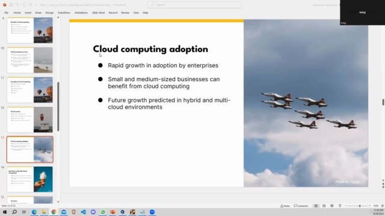The height and width of the screenshot is (216, 385).
Task: Select the partially visible slide 15 Summary thumbnail
Action: tap(30, 200)
